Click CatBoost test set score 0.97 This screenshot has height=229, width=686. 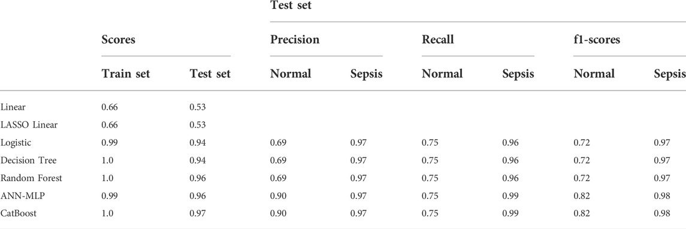coord(197,214)
